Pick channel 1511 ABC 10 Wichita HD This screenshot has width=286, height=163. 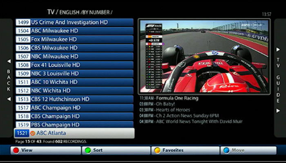click(74, 82)
